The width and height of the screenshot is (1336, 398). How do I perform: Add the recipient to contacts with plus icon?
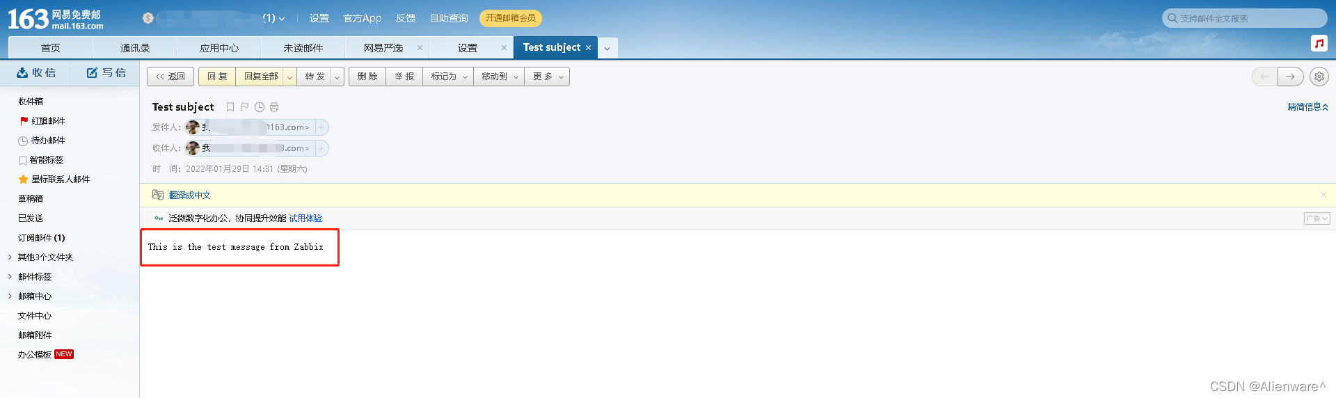321,148
